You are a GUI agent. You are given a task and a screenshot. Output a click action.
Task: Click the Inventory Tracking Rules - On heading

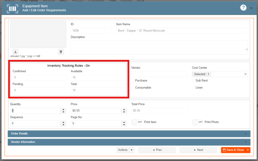69,66
